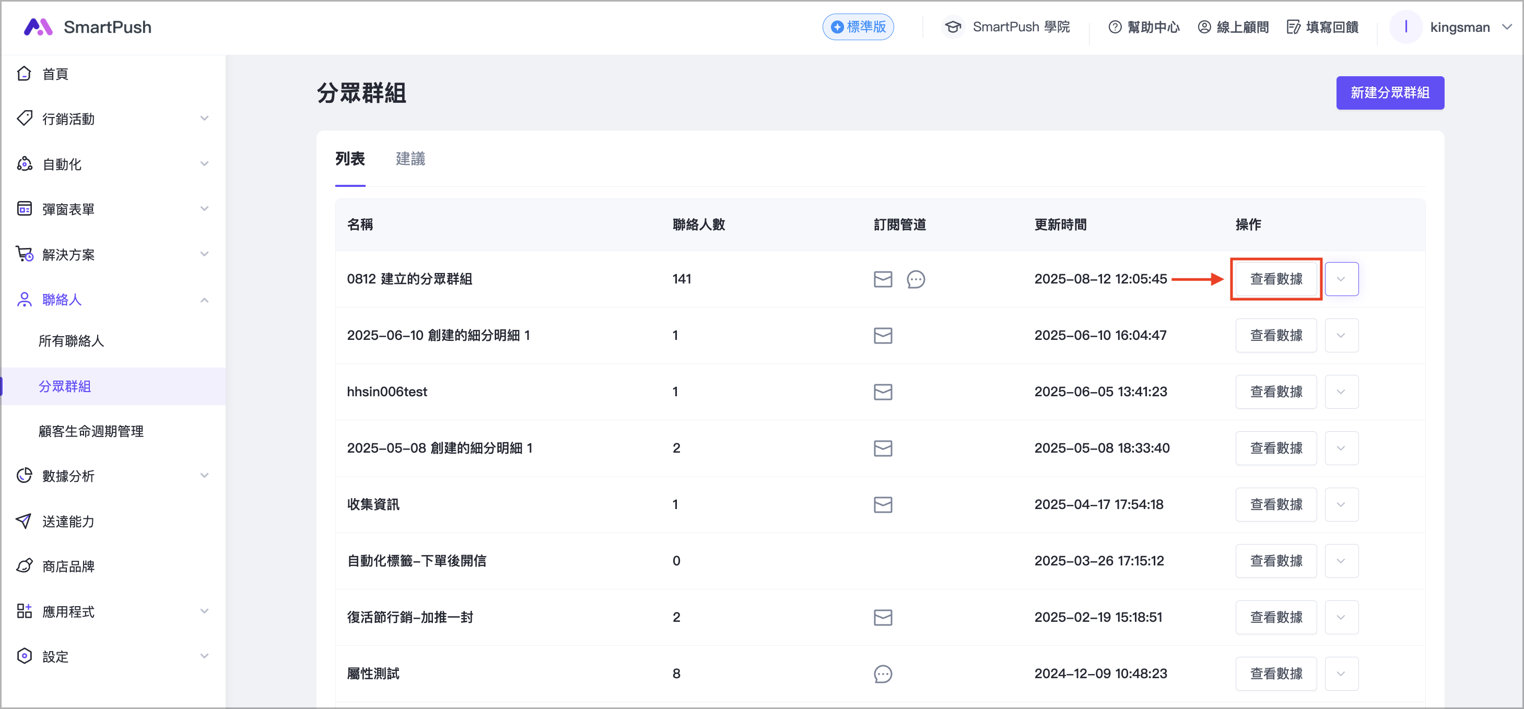Switch to the 建議 tab
This screenshot has height=709, width=1524.
tap(410, 159)
